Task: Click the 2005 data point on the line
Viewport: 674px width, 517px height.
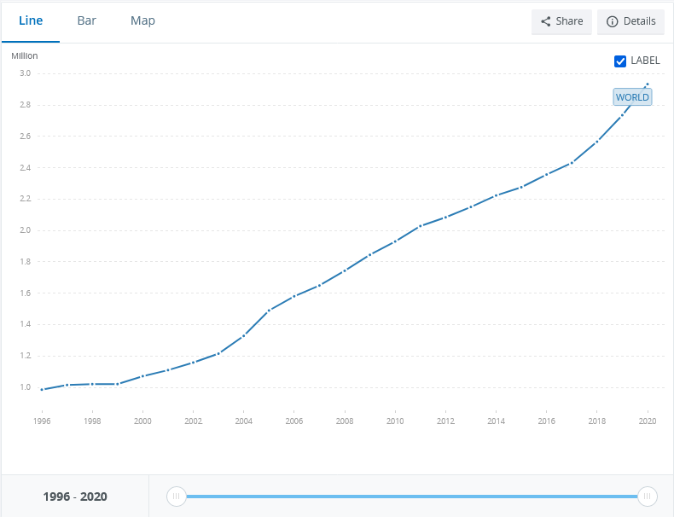Action: pyautogui.click(x=269, y=311)
